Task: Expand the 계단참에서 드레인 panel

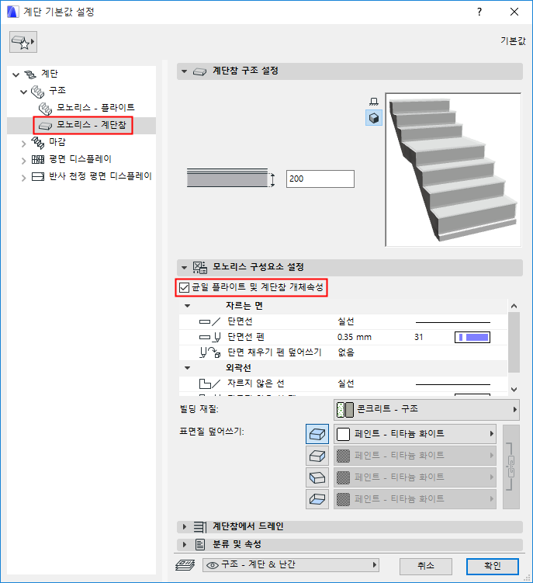Action: point(185,526)
